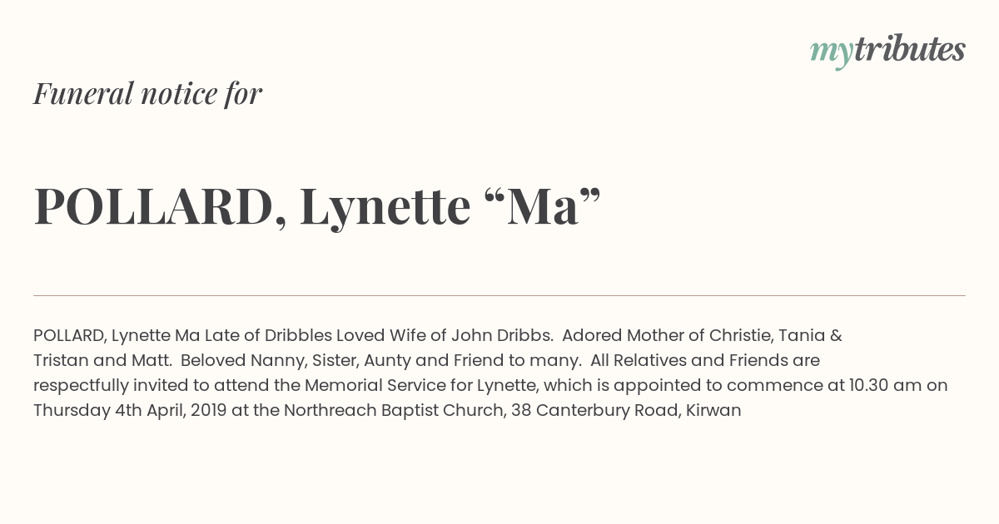Click the horizontal divider line below title
Image resolution: width=999 pixels, height=524 pixels.
coord(499,295)
